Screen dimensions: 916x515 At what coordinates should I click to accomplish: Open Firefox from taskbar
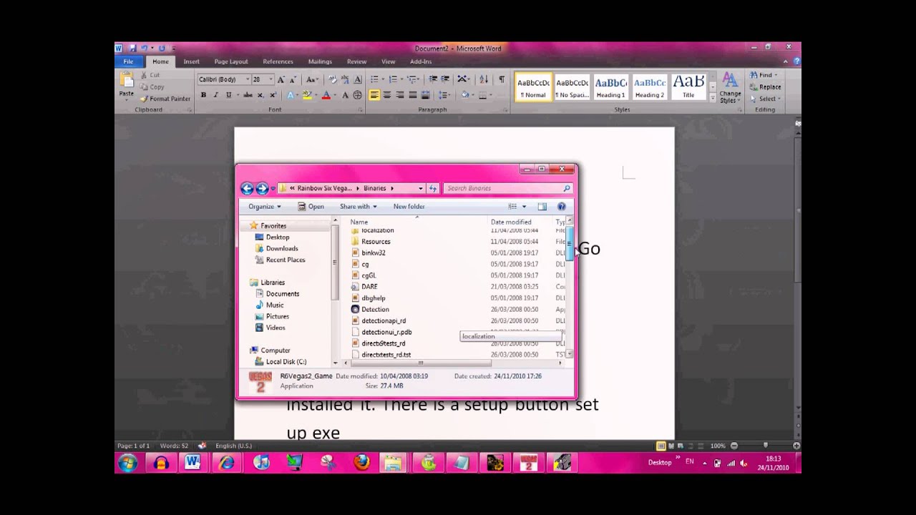(361, 463)
